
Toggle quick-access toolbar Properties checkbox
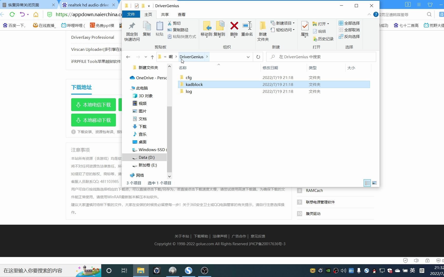(x=137, y=6)
